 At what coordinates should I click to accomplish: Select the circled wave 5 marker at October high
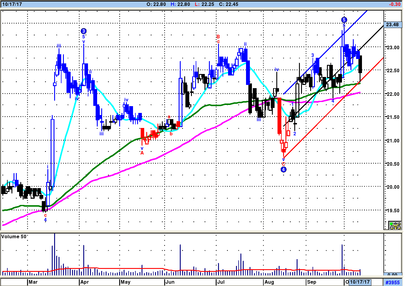point(344,20)
